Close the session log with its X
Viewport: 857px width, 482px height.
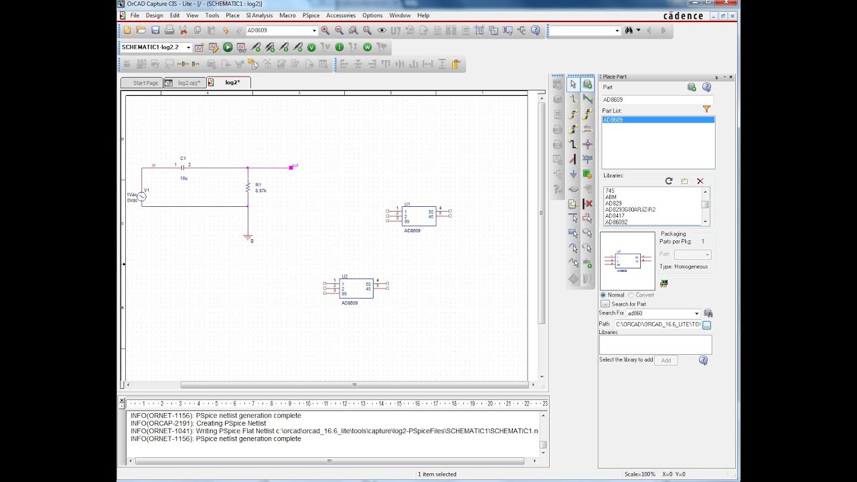tap(122, 400)
